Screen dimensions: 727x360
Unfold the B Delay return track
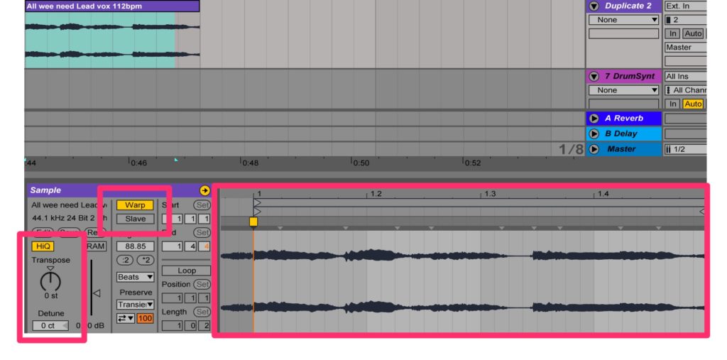pyautogui.click(x=594, y=133)
